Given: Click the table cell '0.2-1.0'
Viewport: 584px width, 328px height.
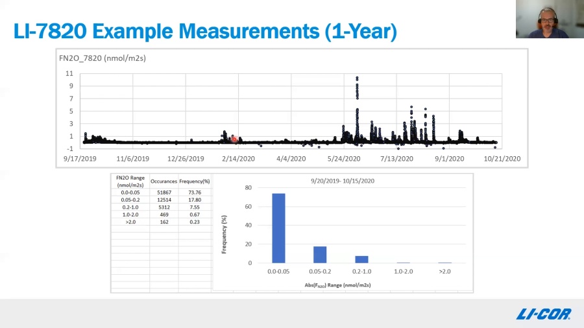Looking at the screenshot, I should tap(130, 207).
